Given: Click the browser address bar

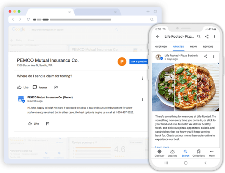Looking at the screenshot, I should [82, 19].
